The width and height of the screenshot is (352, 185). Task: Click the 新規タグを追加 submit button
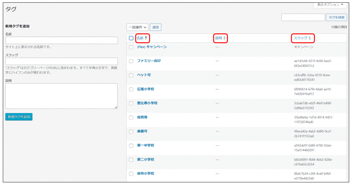coord(19,117)
